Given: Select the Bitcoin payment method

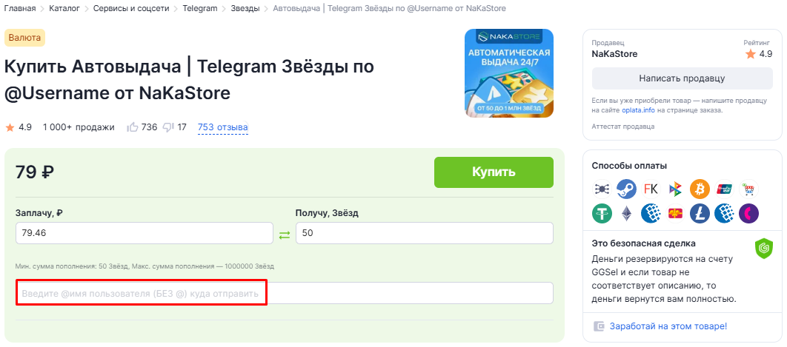Looking at the screenshot, I should pyautogui.click(x=700, y=189).
